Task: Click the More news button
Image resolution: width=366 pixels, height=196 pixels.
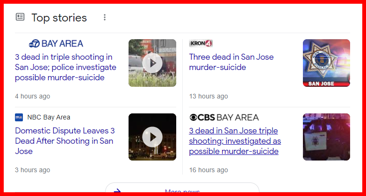Action: pyautogui.click(x=182, y=190)
